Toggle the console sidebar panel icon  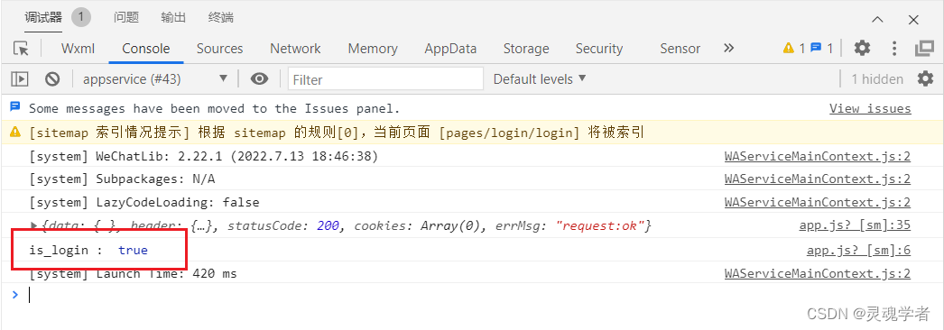[20, 78]
